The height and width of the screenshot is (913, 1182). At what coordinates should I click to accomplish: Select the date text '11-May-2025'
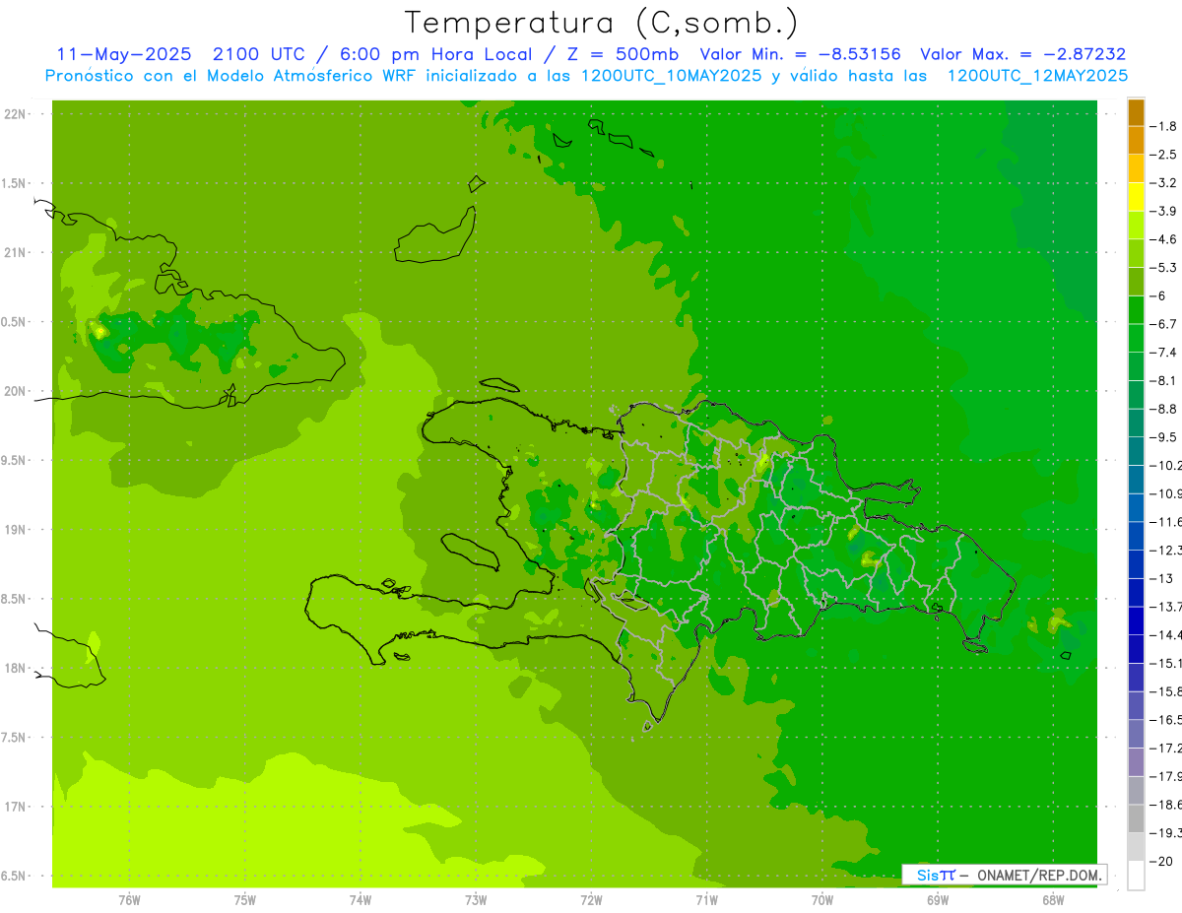(123, 54)
